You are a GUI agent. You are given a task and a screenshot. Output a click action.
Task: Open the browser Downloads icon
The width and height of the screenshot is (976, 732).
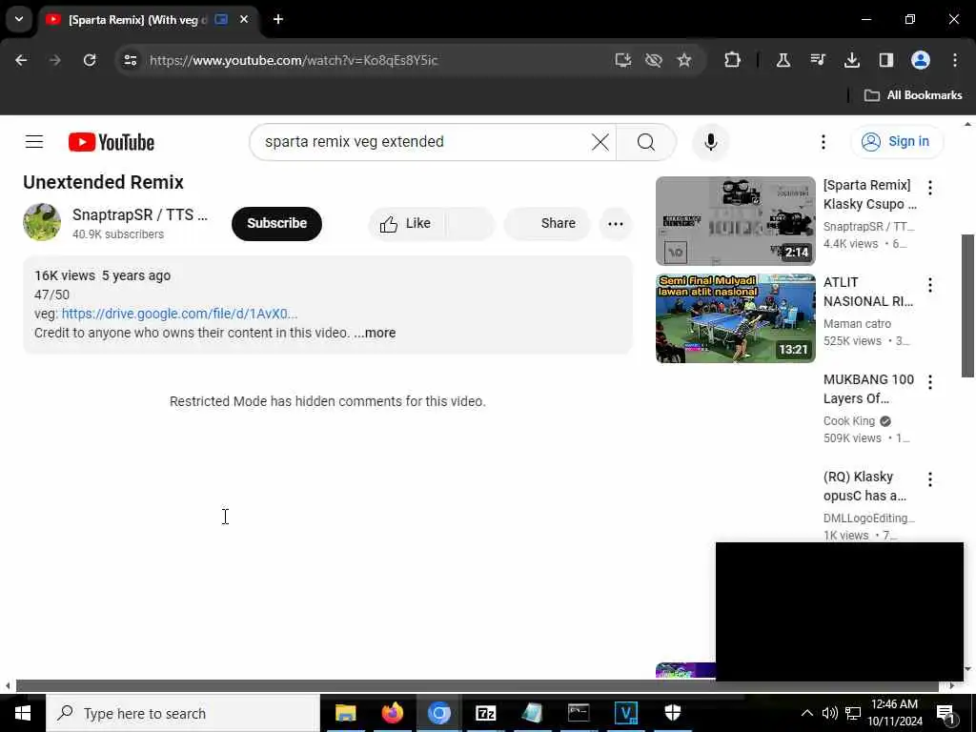tap(852, 60)
